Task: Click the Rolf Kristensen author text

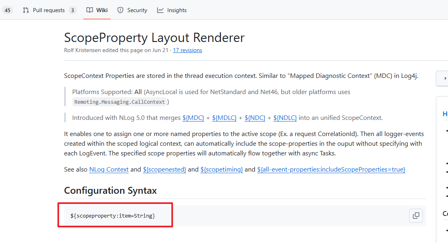Action: pos(82,50)
